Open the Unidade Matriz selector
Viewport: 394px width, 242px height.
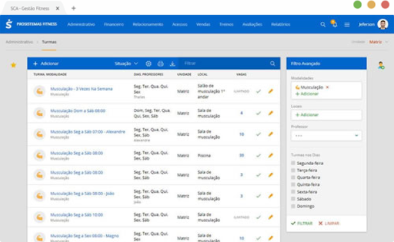pyautogui.click(x=378, y=42)
